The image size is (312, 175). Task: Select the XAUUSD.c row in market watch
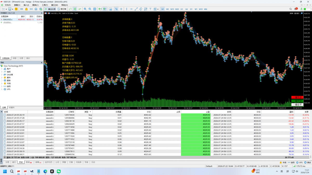click(22, 19)
